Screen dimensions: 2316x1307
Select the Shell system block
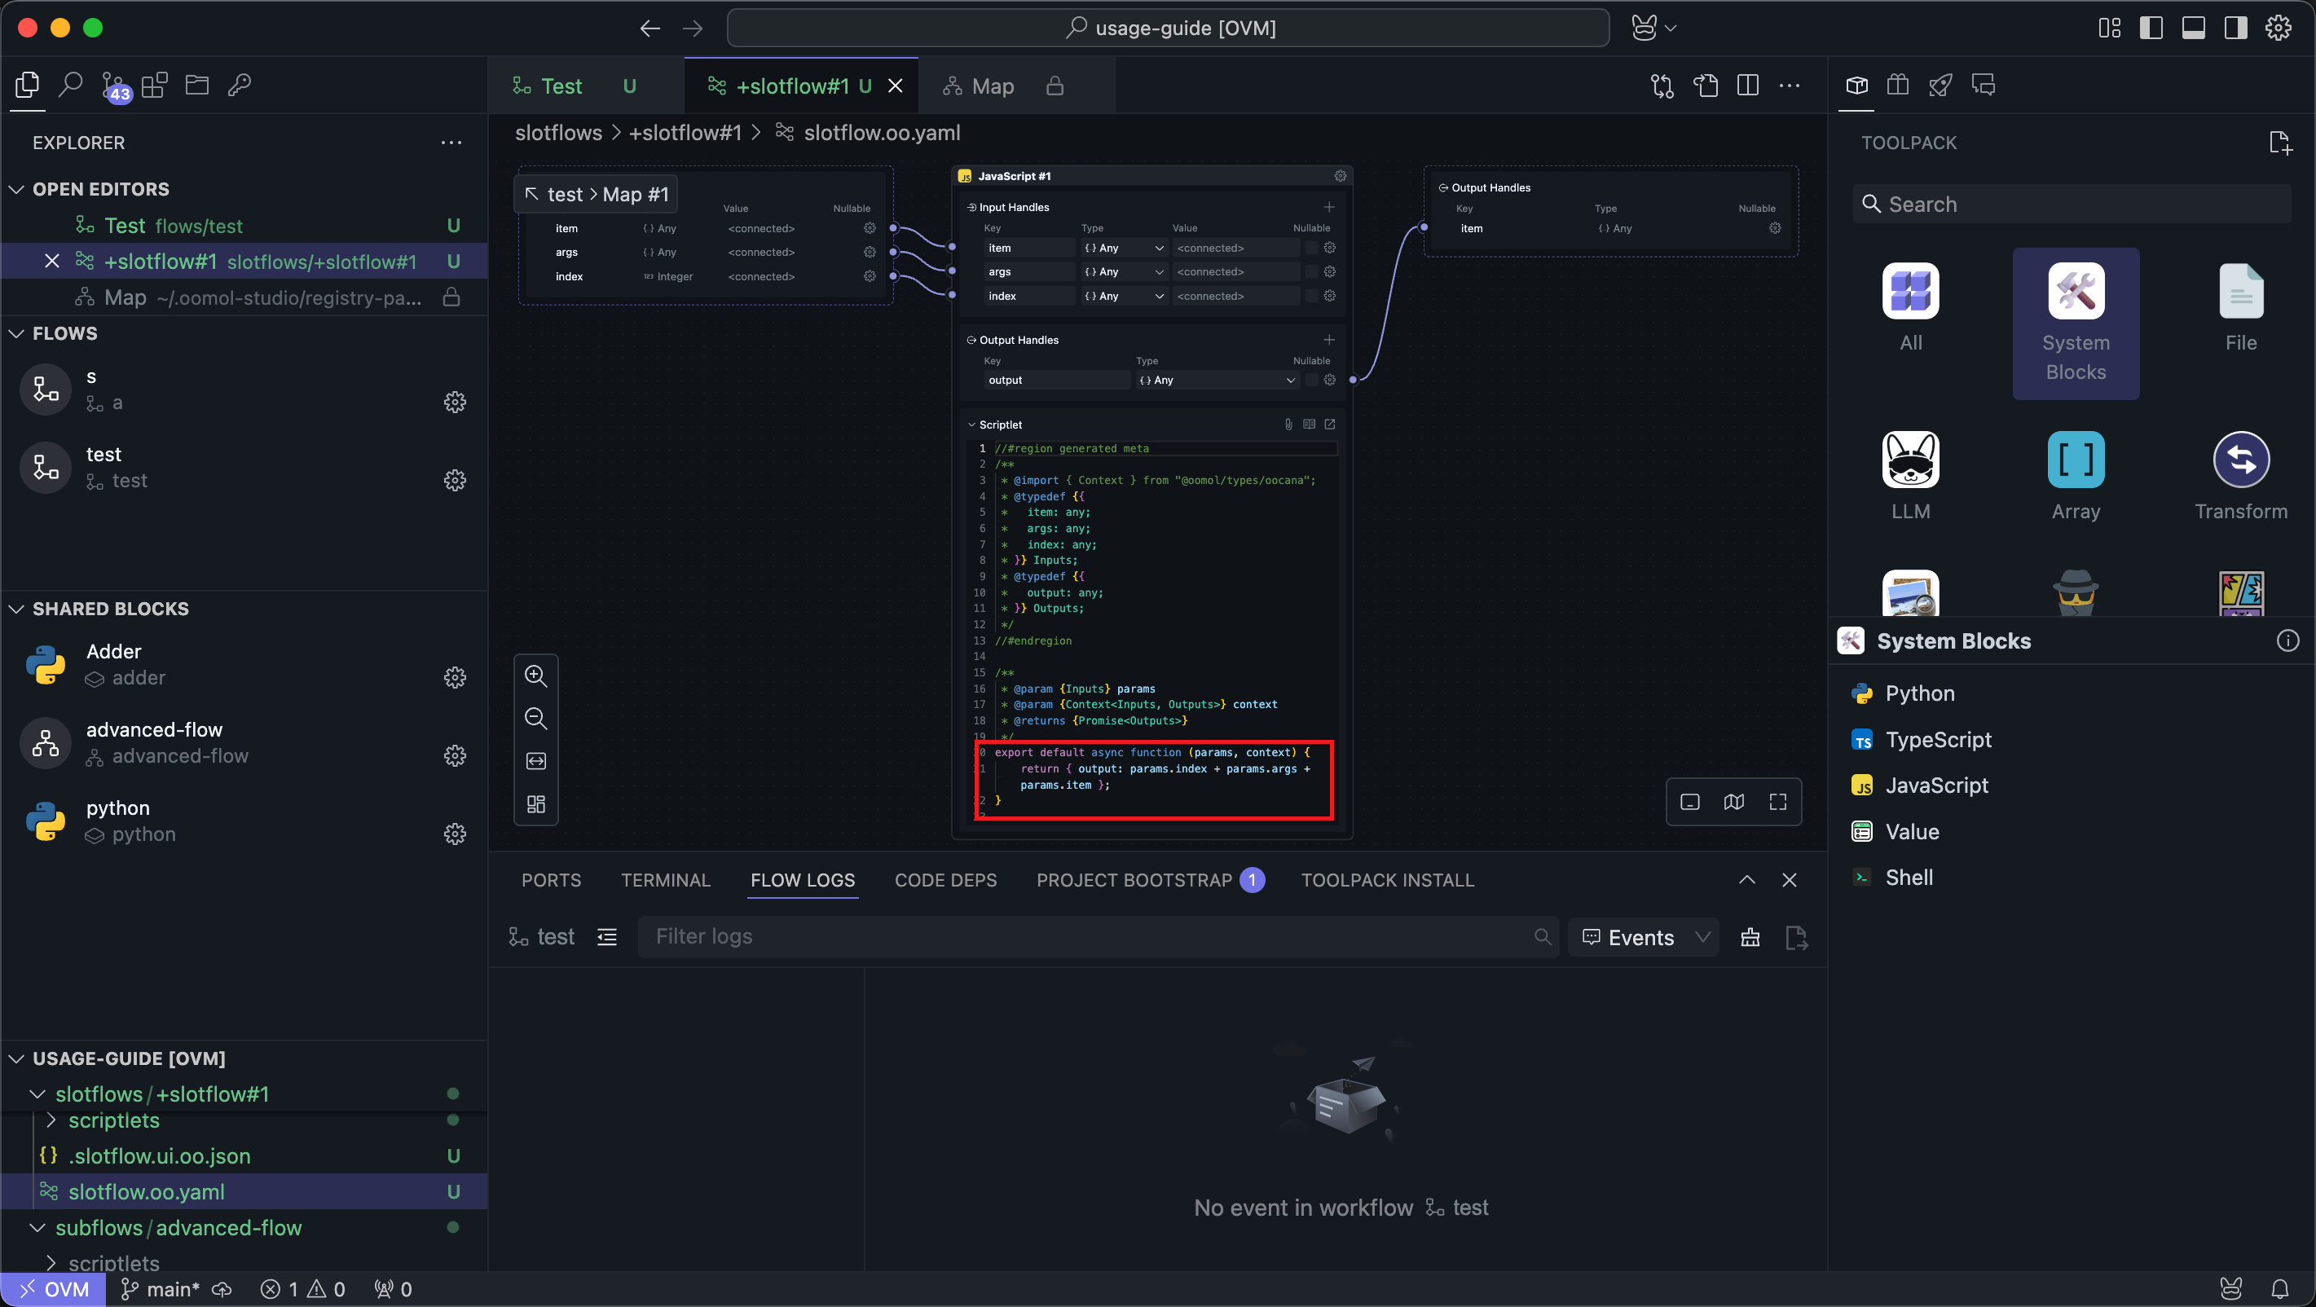[1908, 878]
